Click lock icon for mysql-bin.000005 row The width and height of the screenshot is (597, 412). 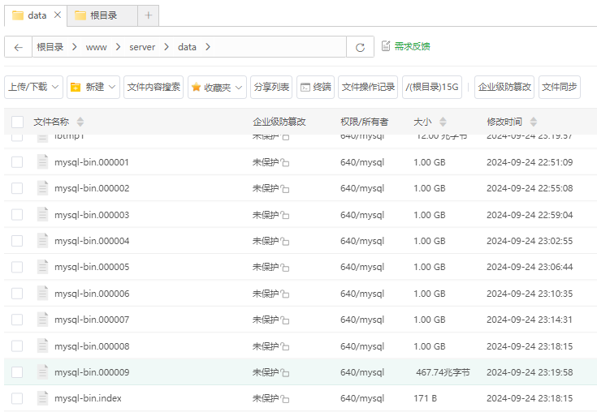(x=285, y=268)
